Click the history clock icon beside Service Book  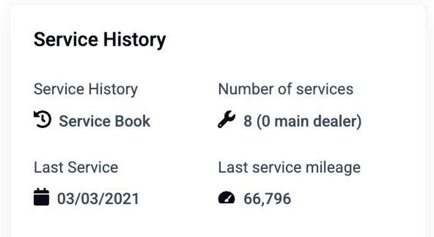(42, 119)
